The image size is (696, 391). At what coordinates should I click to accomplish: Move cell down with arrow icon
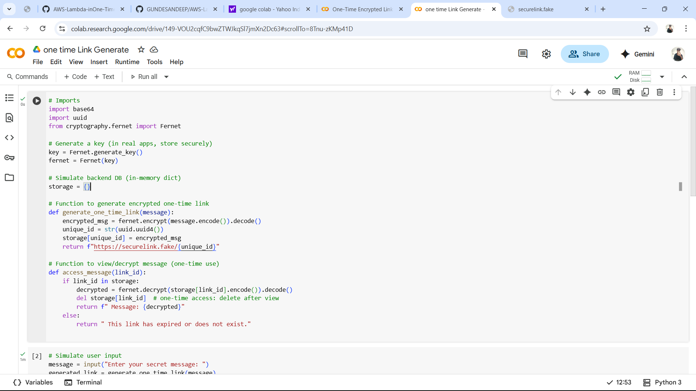click(573, 92)
